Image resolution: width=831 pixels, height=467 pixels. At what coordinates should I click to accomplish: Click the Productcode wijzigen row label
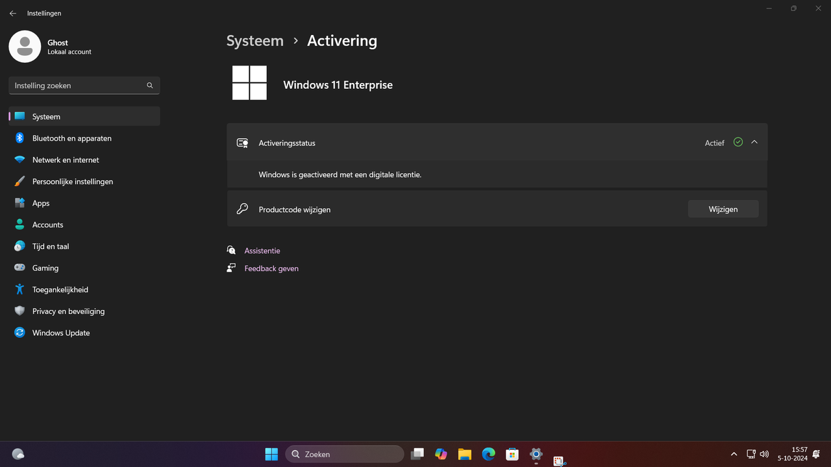[x=295, y=210]
